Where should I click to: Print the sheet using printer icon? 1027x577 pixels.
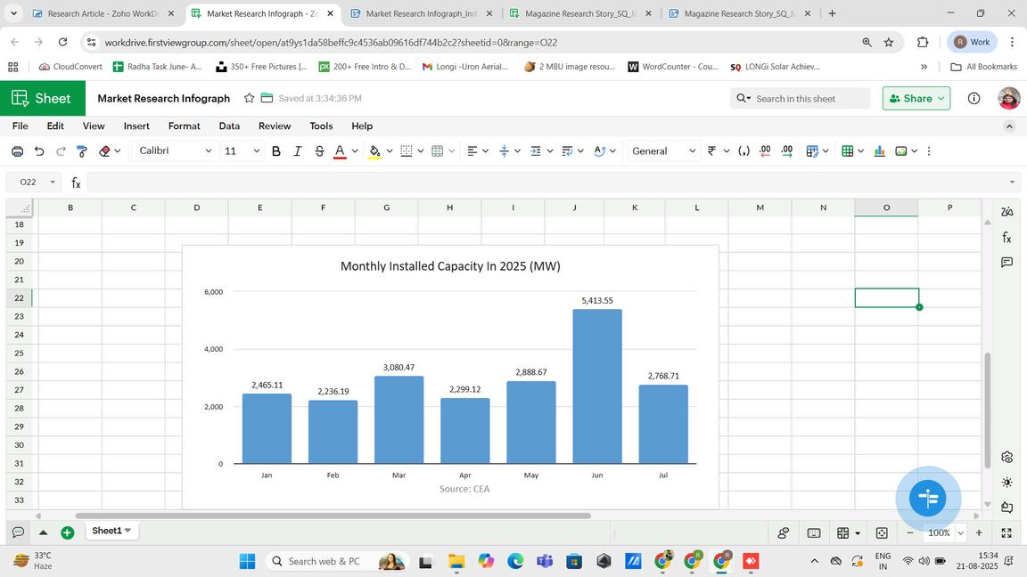click(x=18, y=151)
